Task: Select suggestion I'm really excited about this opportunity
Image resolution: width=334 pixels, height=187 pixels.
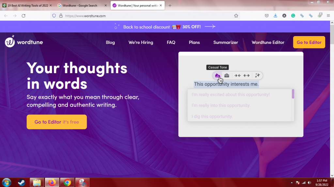Action: click(x=231, y=95)
